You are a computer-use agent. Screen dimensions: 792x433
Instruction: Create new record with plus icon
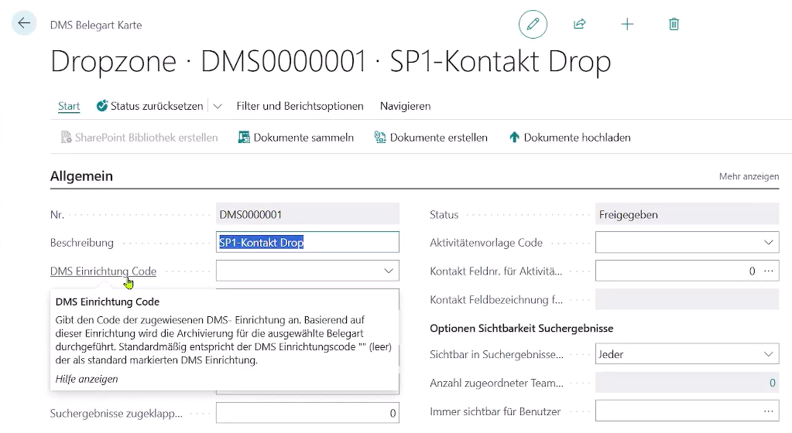pos(627,24)
